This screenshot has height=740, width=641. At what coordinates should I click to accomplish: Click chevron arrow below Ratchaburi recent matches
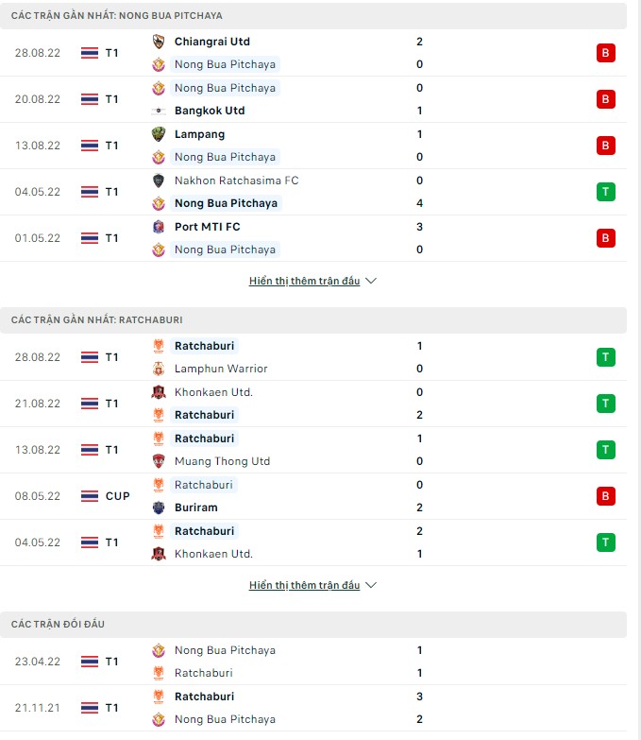(370, 585)
